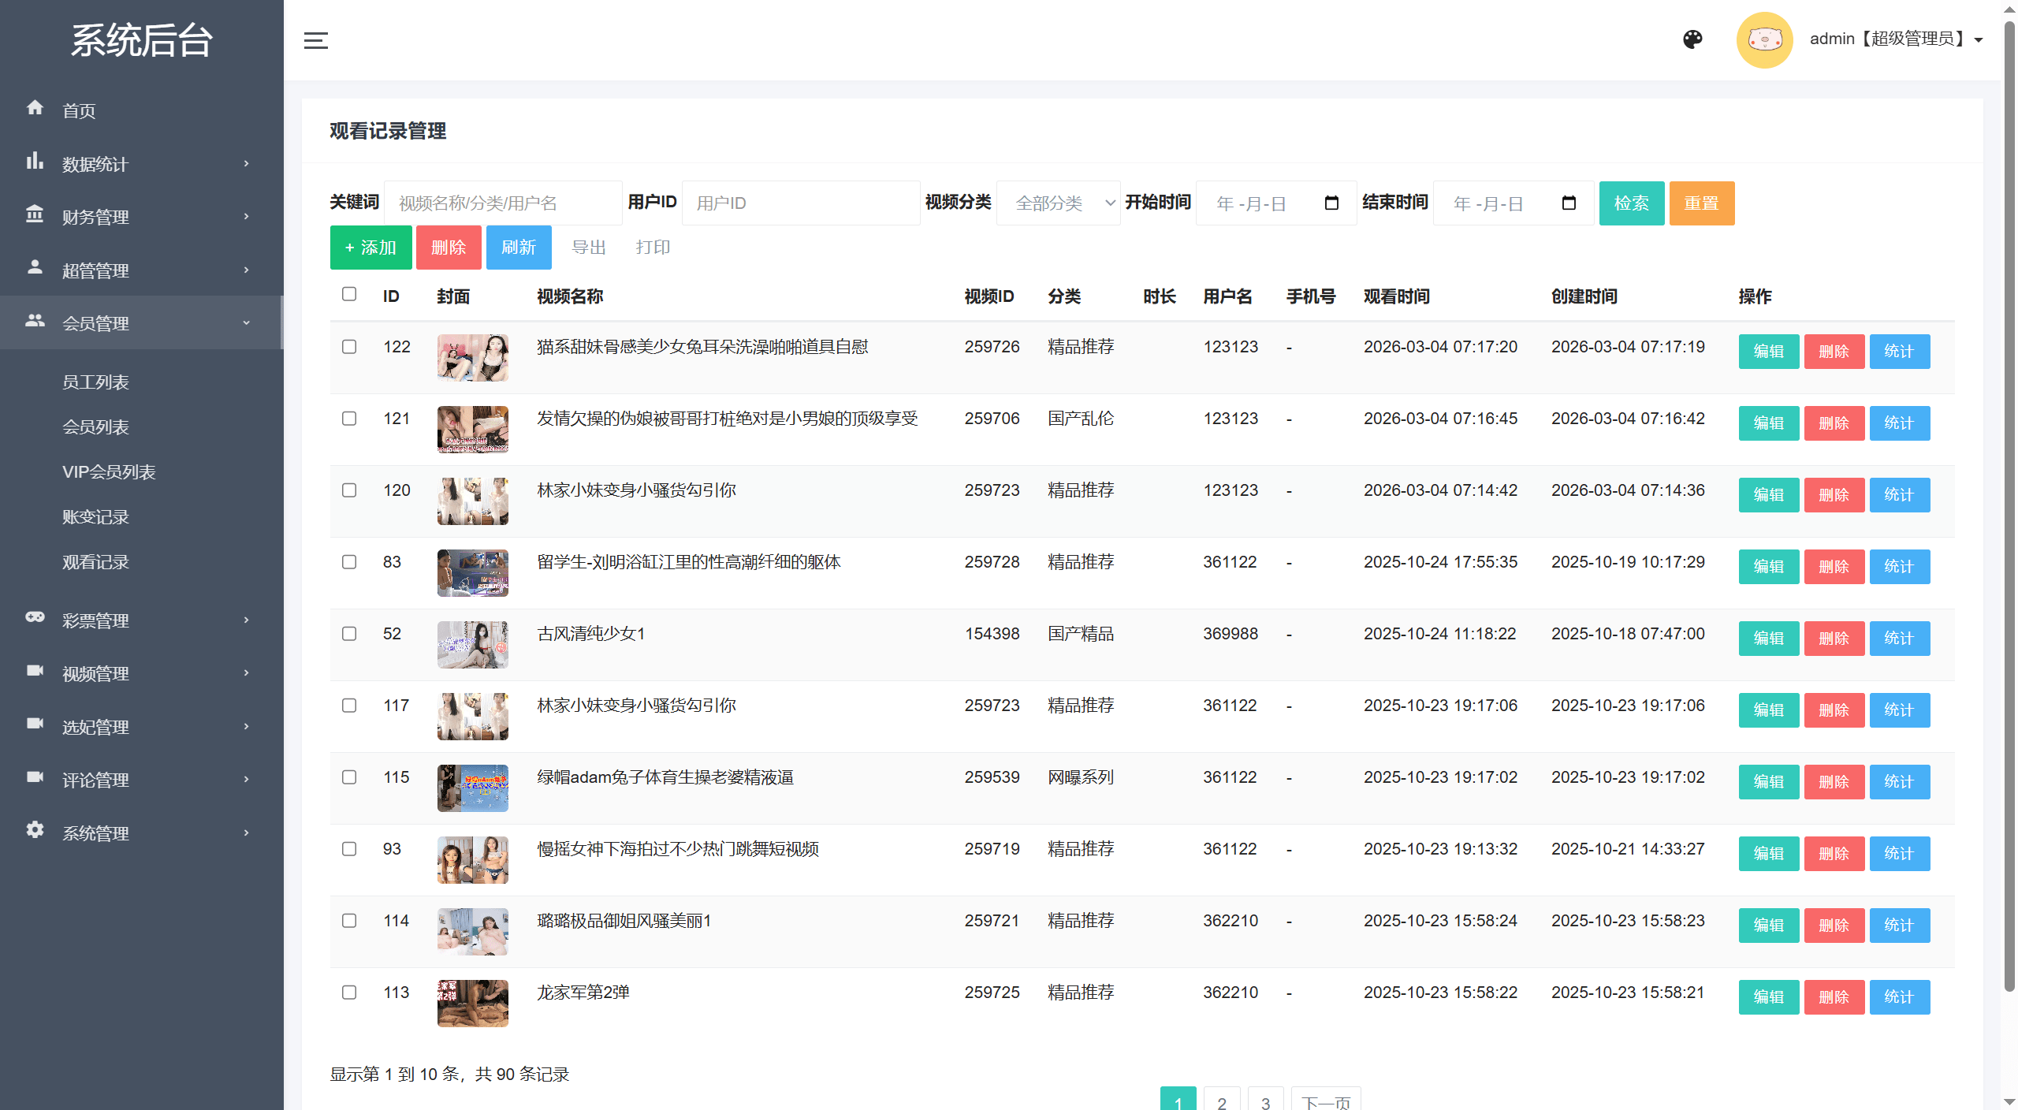Open the 视频分类 全部分类 dropdown

(1058, 203)
